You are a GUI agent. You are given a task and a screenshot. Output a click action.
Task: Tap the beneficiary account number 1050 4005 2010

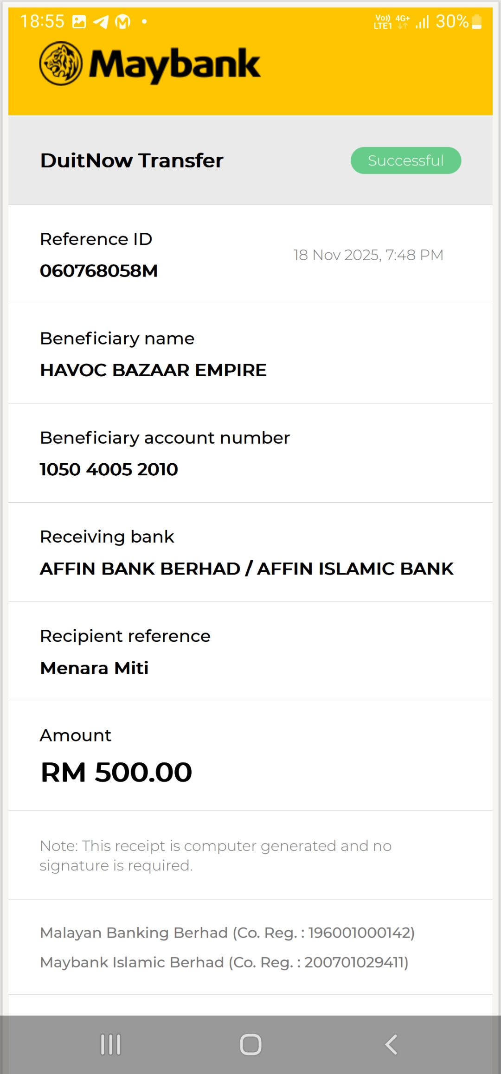tap(109, 469)
